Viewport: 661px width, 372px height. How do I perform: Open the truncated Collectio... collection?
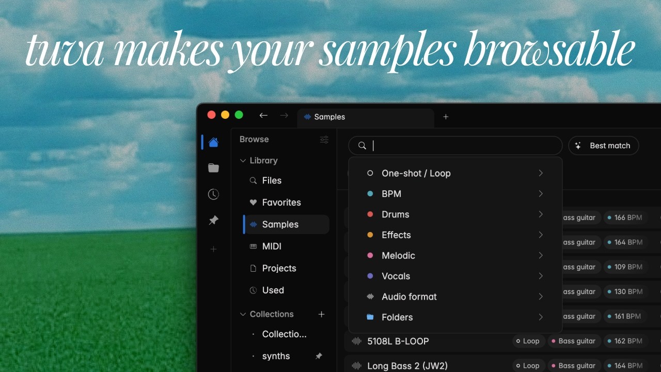tap(286, 334)
